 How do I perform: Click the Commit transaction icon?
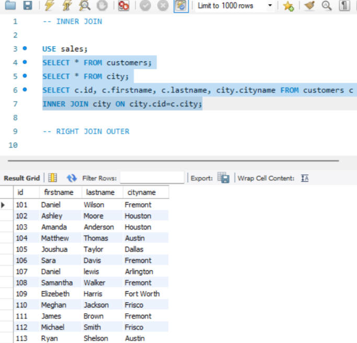pyautogui.click(x=145, y=6)
